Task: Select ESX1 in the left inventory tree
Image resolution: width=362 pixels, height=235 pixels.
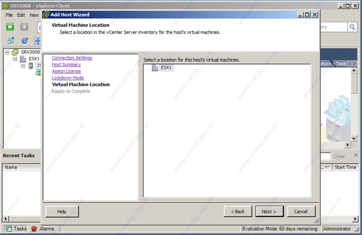Action: coord(34,59)
